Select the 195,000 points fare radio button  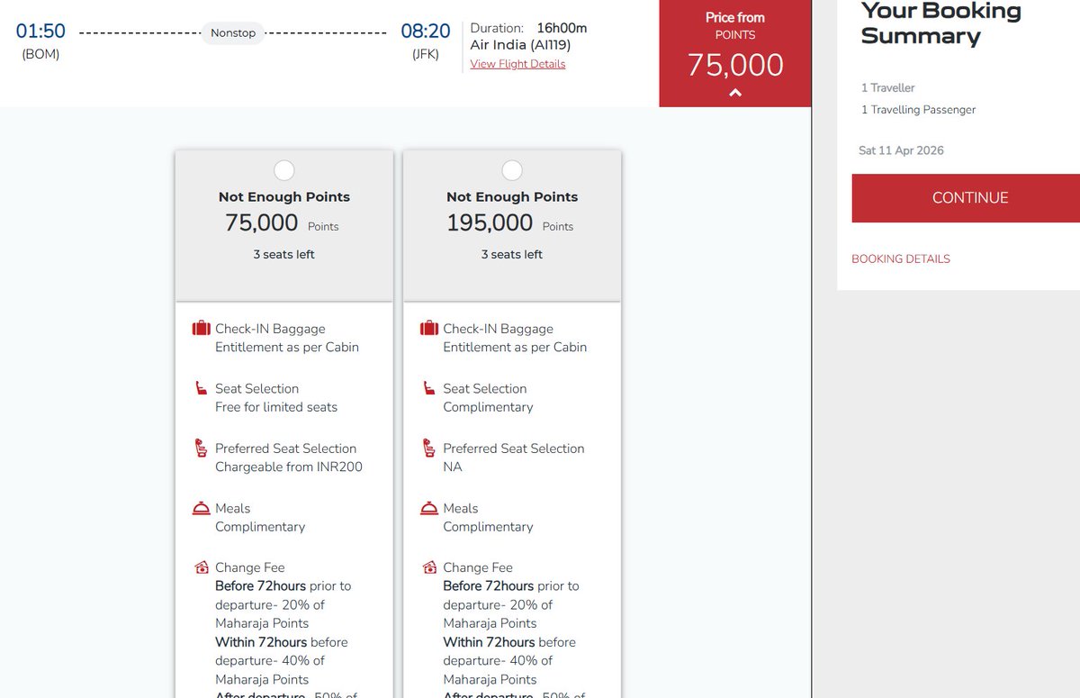(511, 170)
